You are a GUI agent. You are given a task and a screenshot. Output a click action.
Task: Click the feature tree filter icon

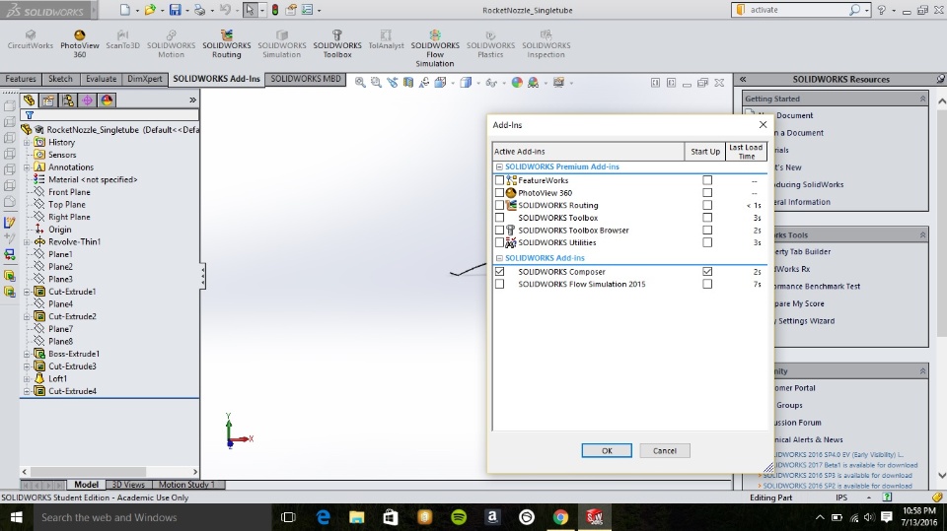tap(29, 114)
